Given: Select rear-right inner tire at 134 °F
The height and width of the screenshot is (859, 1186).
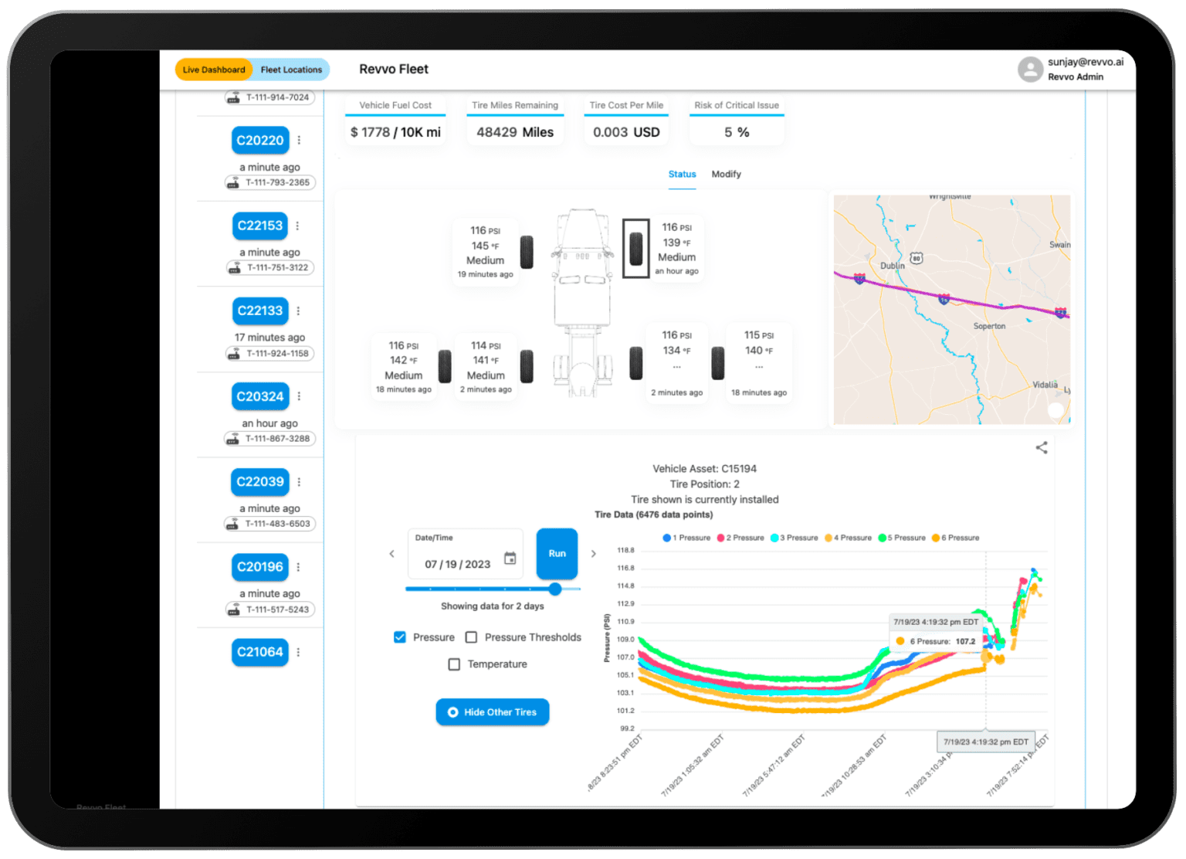Looking at the screenshot, I should [636, 363].
